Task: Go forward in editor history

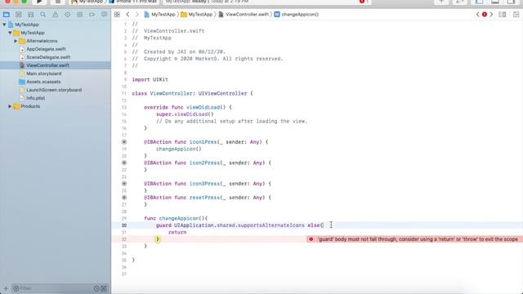Action: pos(136,15)
